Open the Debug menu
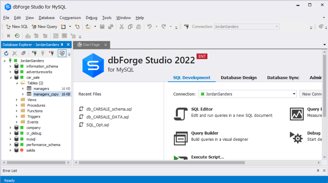This screenshot has height=183, width=328. (92, 18)
